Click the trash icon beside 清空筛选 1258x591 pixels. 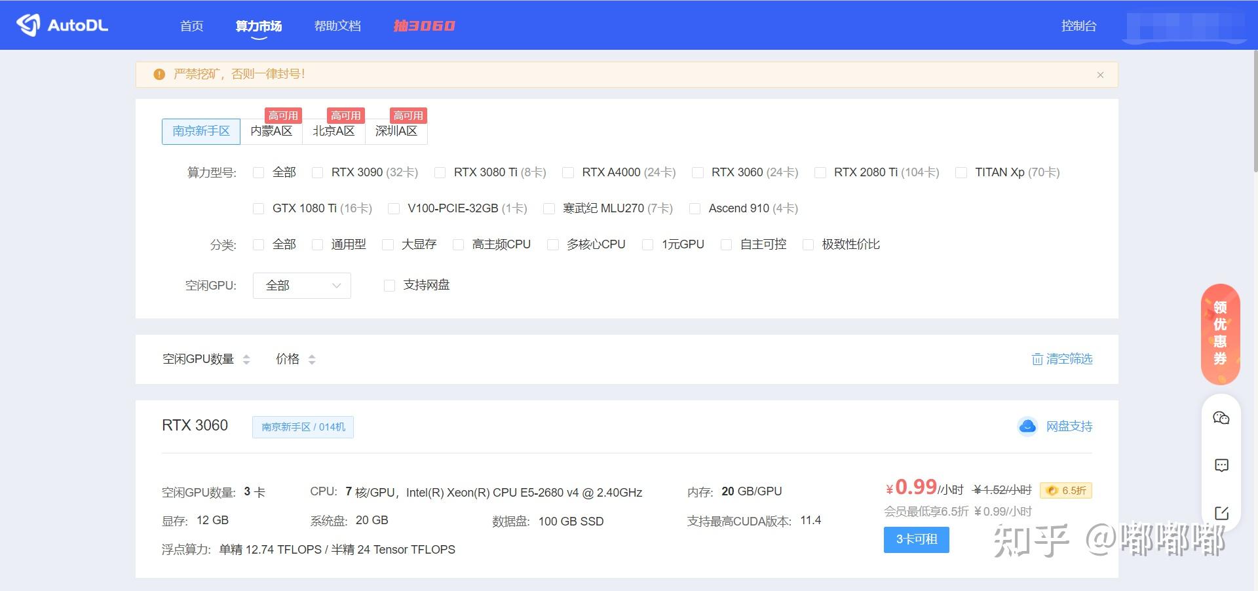tap(1037, 359)
